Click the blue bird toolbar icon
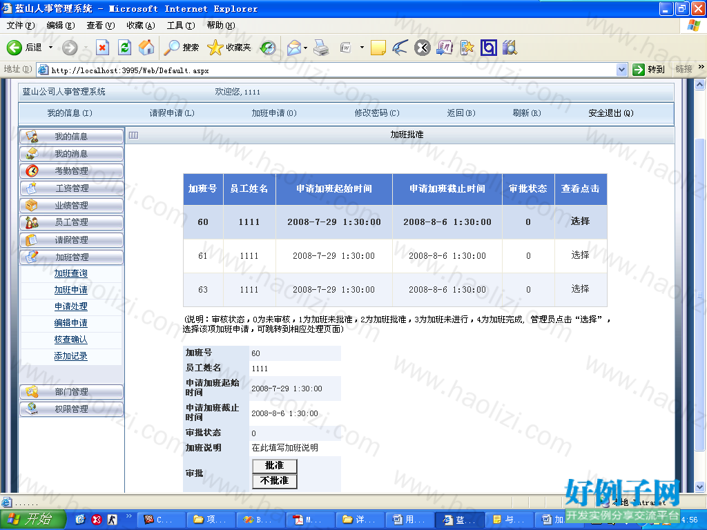 (400, 48)
